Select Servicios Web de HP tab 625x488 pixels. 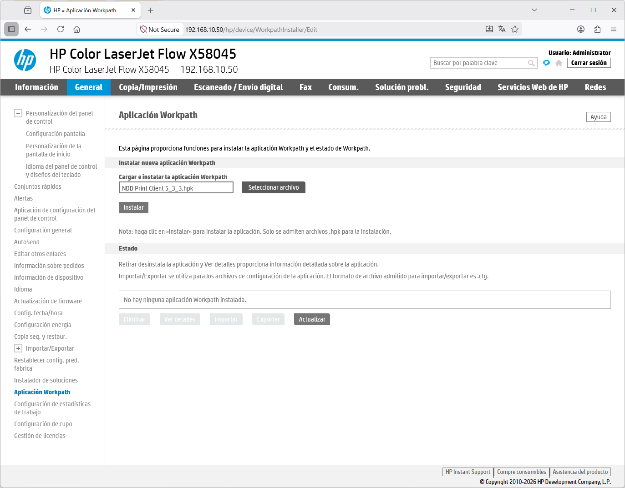tap(533, 87)
